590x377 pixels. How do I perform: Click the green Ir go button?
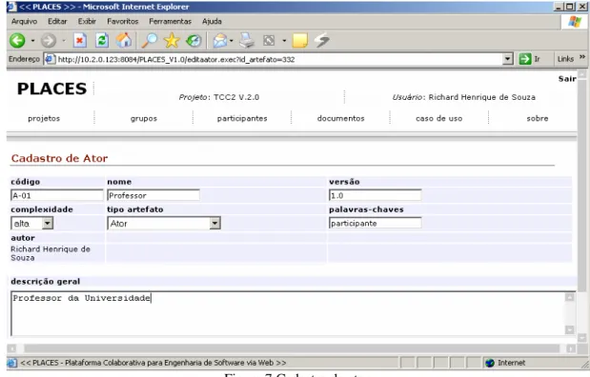[x=529, y=59]
